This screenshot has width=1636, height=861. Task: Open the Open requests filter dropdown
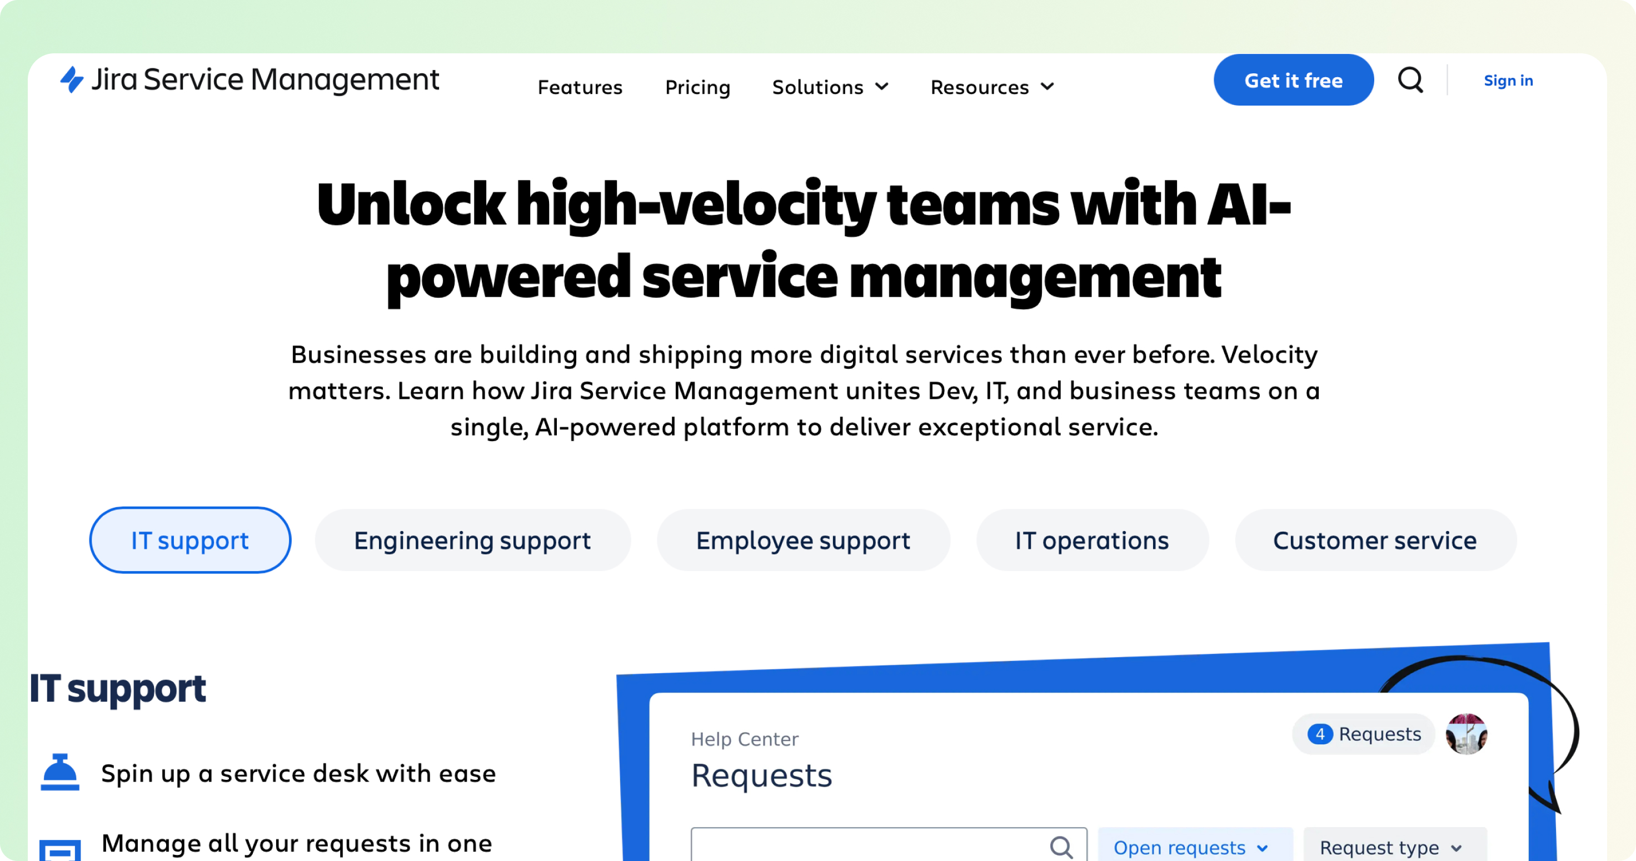[x=1191, y=847]
